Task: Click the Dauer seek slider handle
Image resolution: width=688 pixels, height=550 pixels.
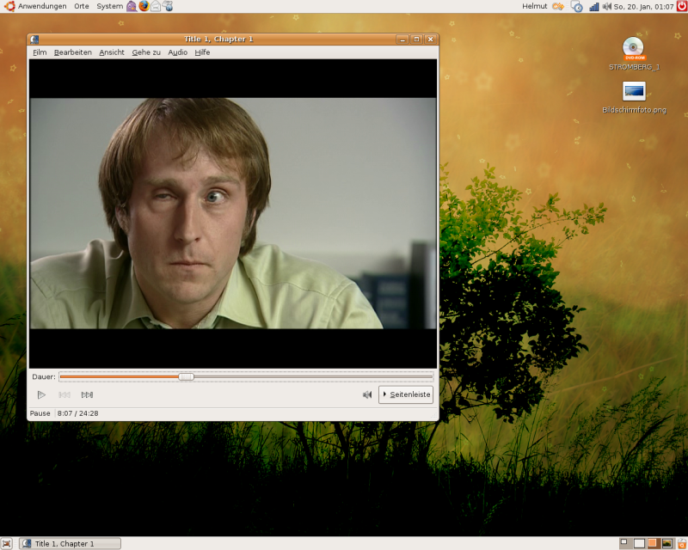Action: point(186,376)
